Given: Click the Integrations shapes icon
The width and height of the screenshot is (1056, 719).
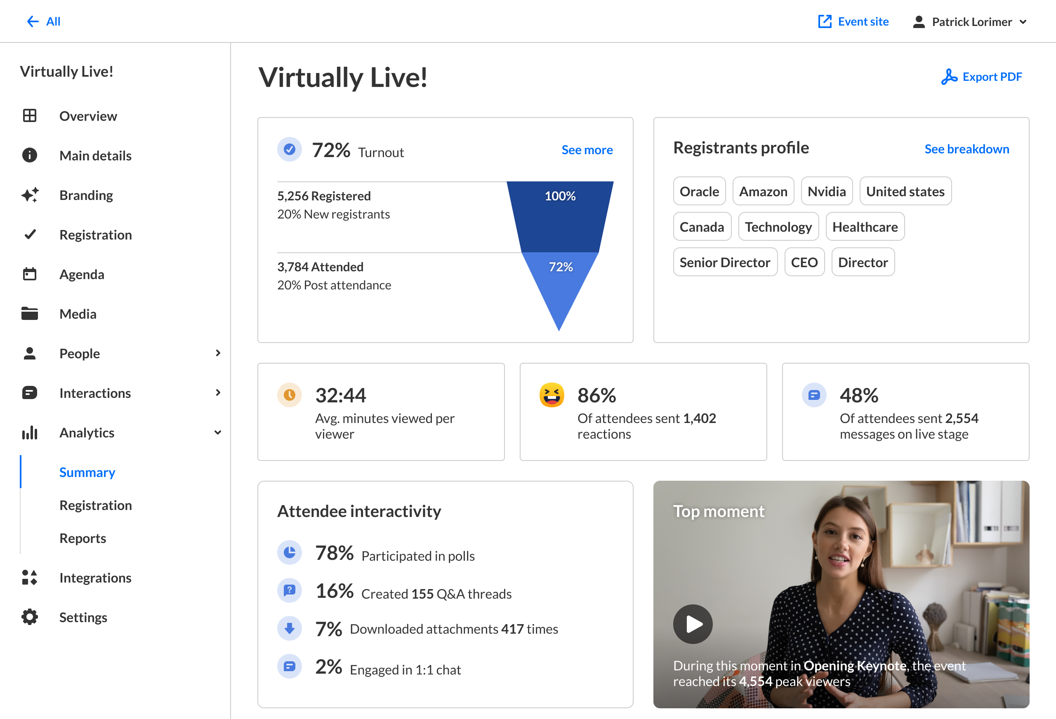Looking at the screenshot, I should [x=30, y=577].
